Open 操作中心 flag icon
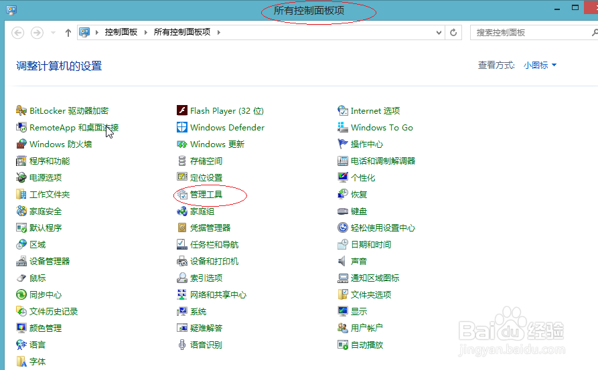This screenshot has height=370, width=598. (343, 145)
